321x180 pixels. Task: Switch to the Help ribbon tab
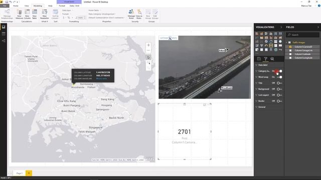tap(50, 5)
